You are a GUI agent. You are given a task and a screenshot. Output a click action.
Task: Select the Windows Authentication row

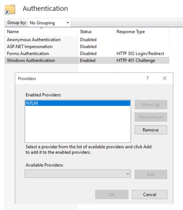[87, 60]
